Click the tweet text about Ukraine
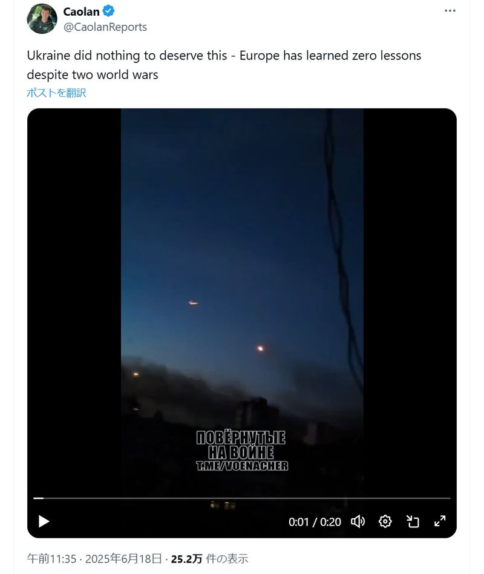The image size is (484, 574). pos(224,65)
